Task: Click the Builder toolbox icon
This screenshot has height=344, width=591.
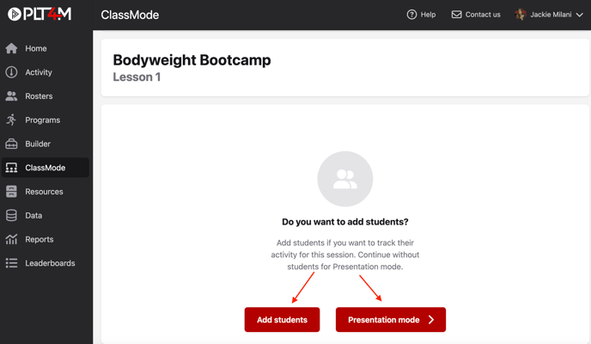Action: pyautogui.click(x=11, y=144)
